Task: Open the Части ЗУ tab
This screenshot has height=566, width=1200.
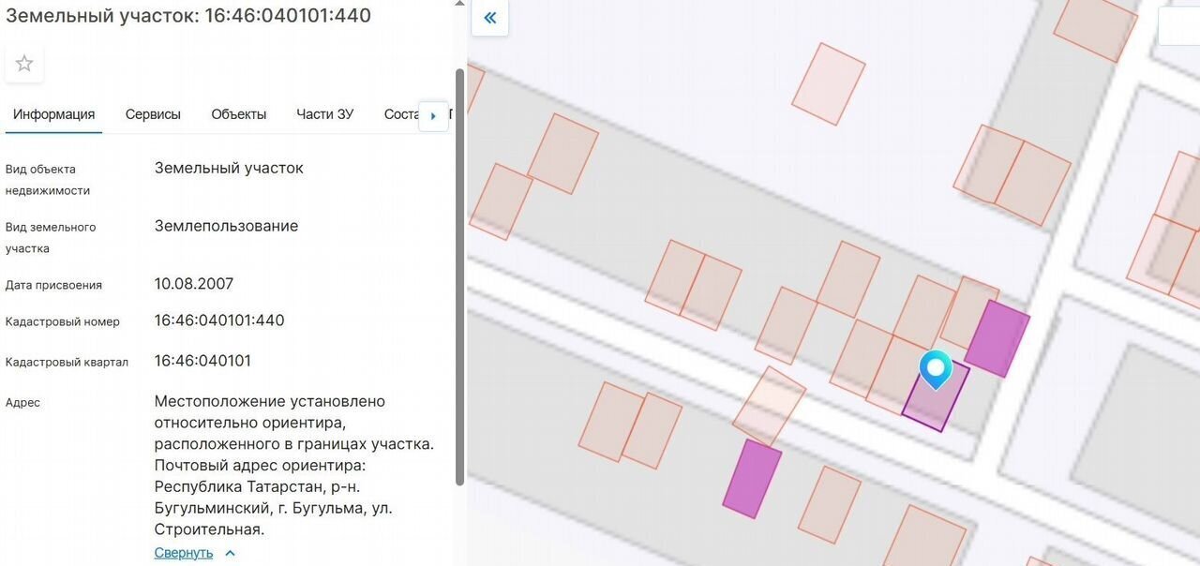Action: tap(324, 114)
